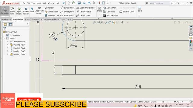The width and height of the screenshot is (193, 108).
Task: Open the Edit menu
Action: [28, 3]
